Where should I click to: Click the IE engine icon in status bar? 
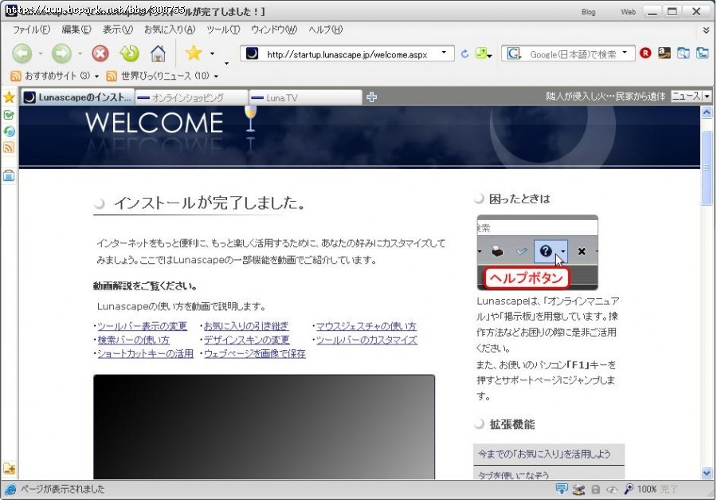[10, 490]
